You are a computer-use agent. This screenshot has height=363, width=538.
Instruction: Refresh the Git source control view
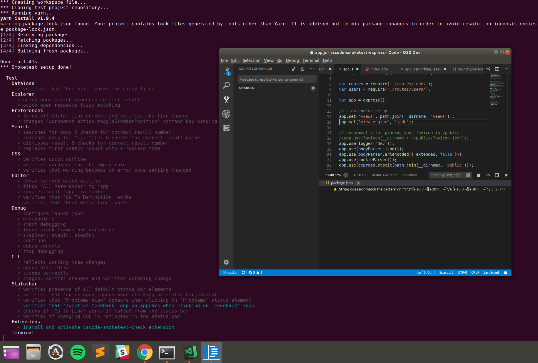point(302,69)
